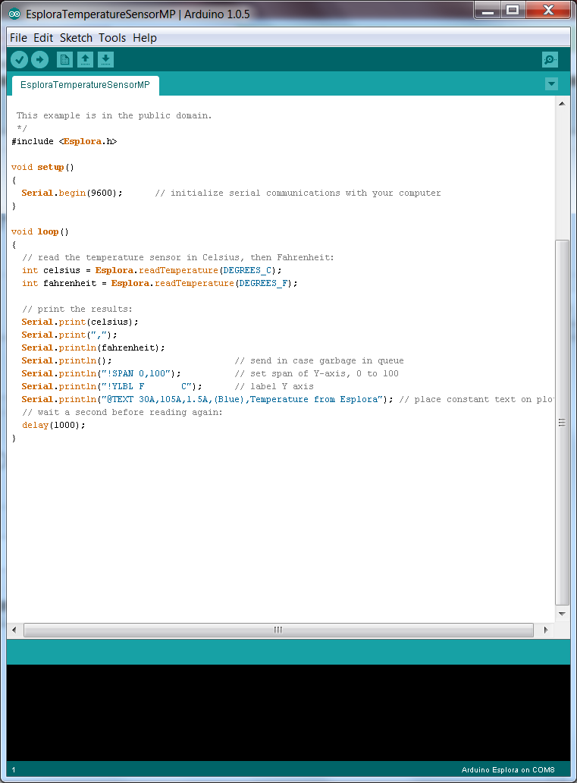Open the Serial Monitor magnifier icon
Viewport: 577px width, 783px height.
click(550, 60)
